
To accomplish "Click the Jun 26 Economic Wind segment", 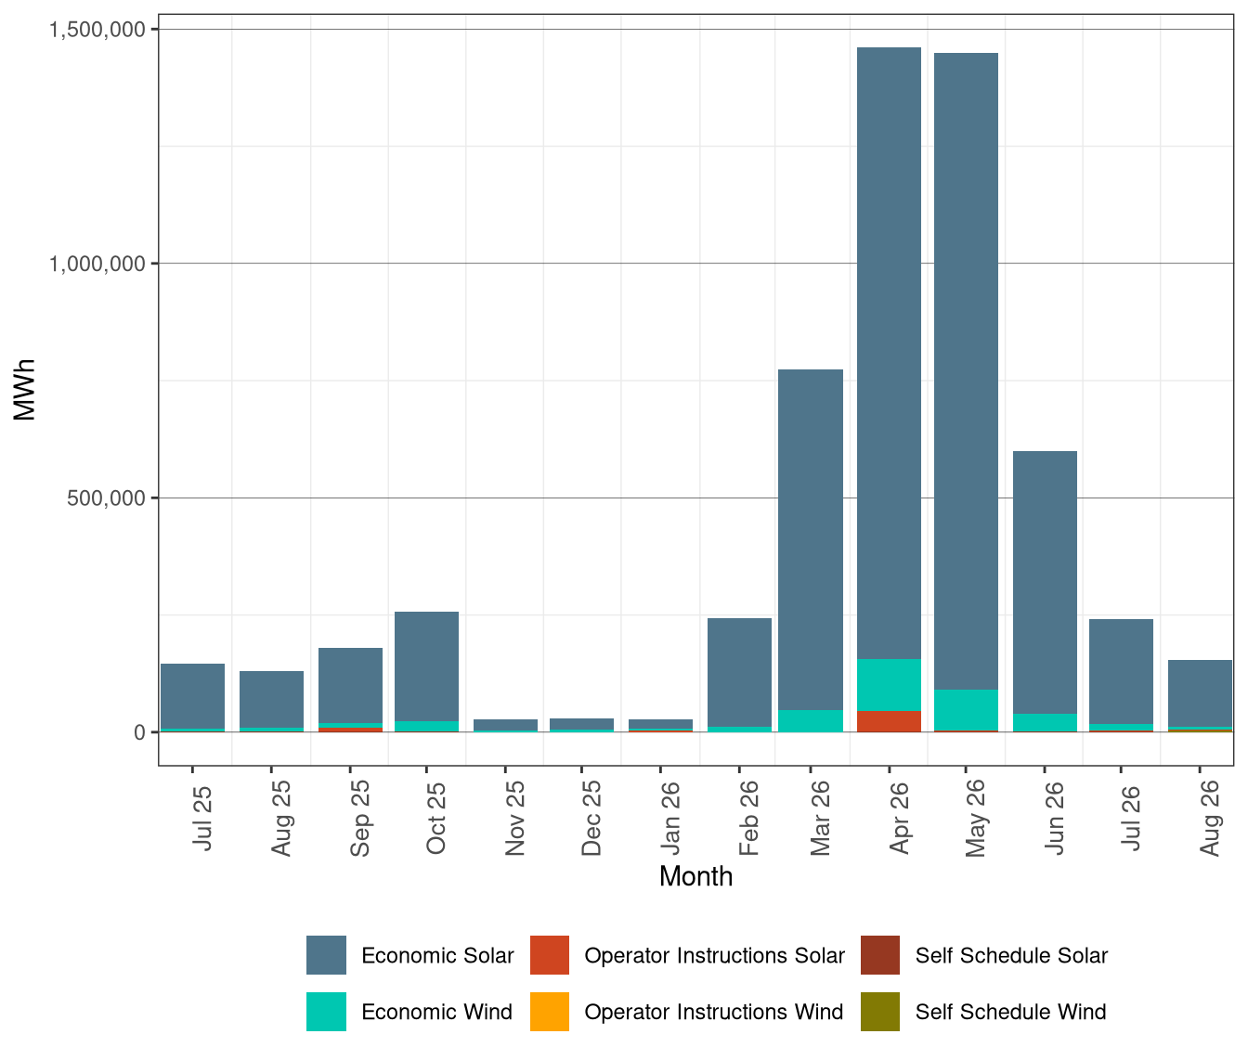I will click(1045, 722).
